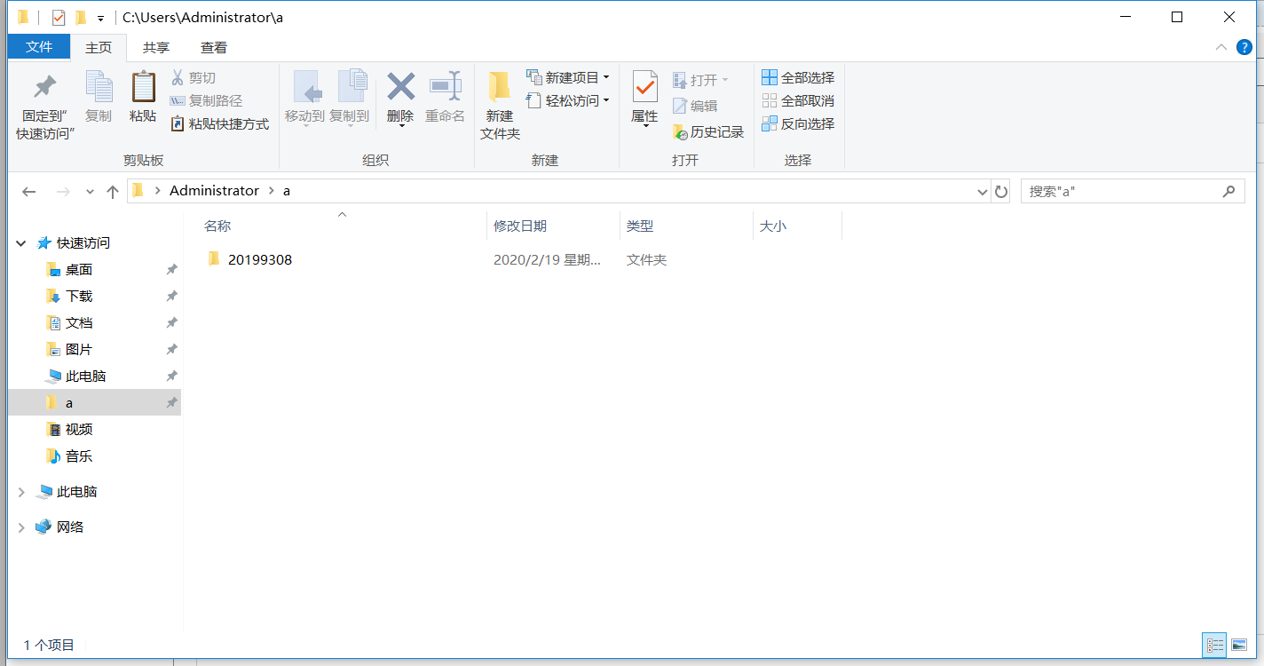Open Pictures (图片) in Quick Access
This screenshot has height=666, width=1264.
[x=79, y=350]
